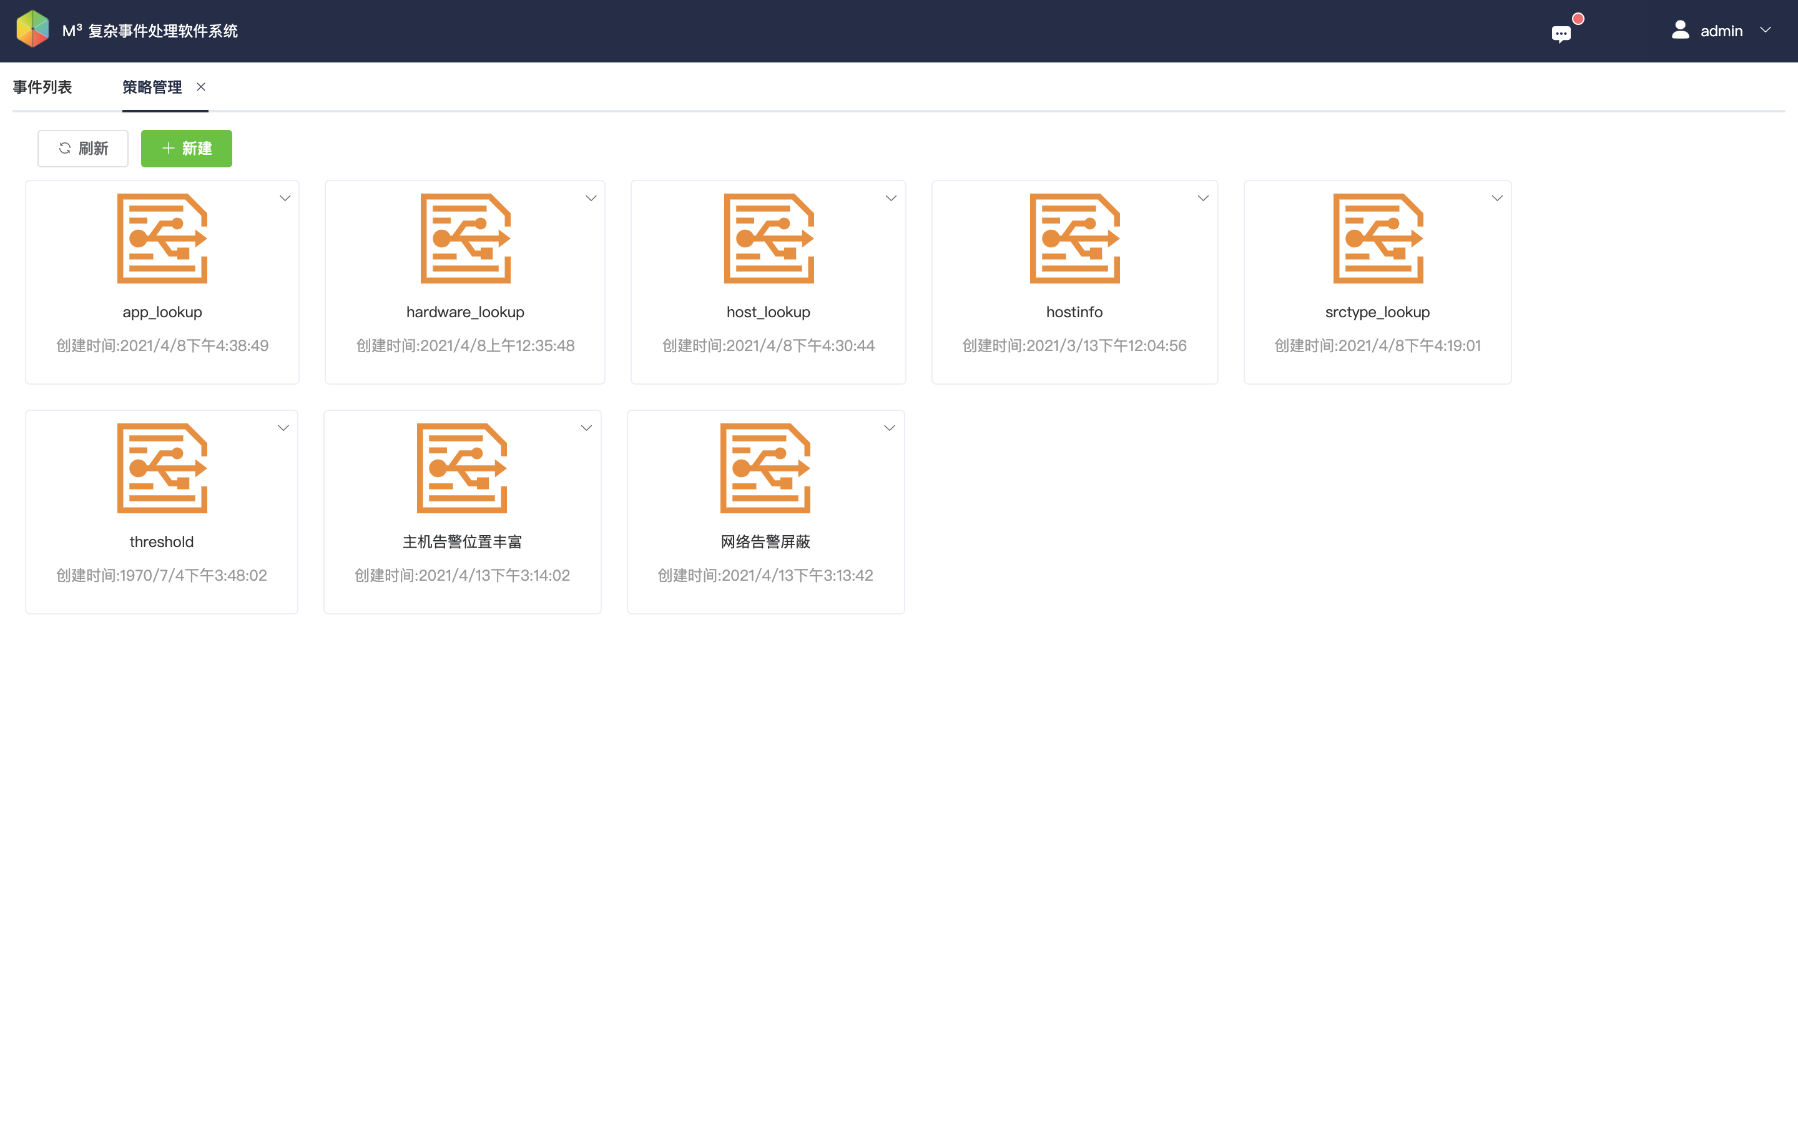Click the threshold name label
Screen dimensions: 1798x1124
pos(161,542)
